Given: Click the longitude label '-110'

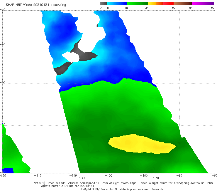Looking at the screenshot, I should [x=73, y=175].
